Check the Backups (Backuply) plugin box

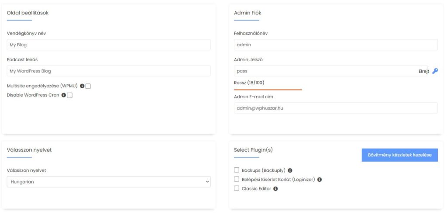pos(237,170)
